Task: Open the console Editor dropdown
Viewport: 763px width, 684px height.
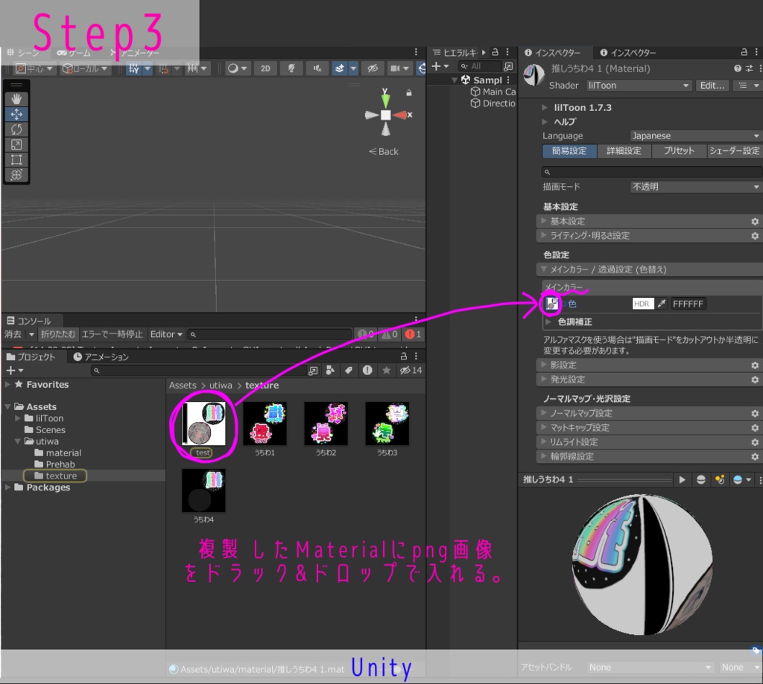Action: (x=166, y=334)
